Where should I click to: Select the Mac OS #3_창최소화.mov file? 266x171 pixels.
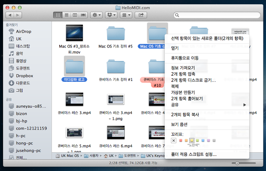point(75,33)
